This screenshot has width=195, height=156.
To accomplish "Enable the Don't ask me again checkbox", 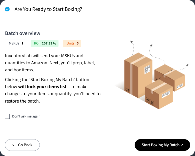I will (x=7, y=116).
